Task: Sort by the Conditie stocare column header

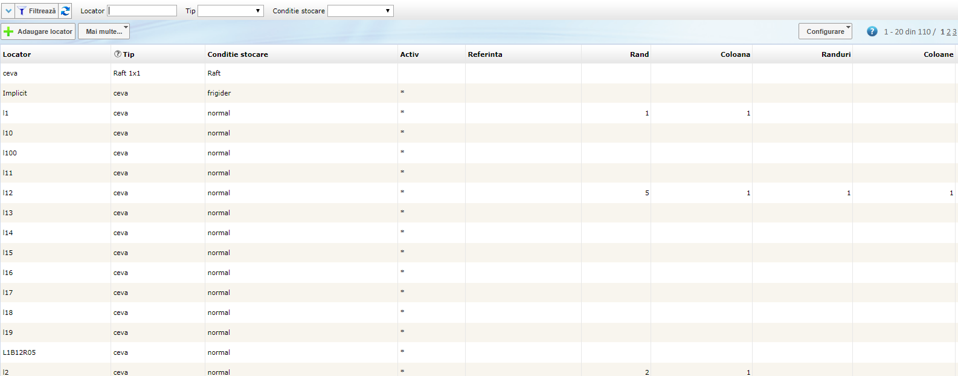Action: tap(237, 54)
